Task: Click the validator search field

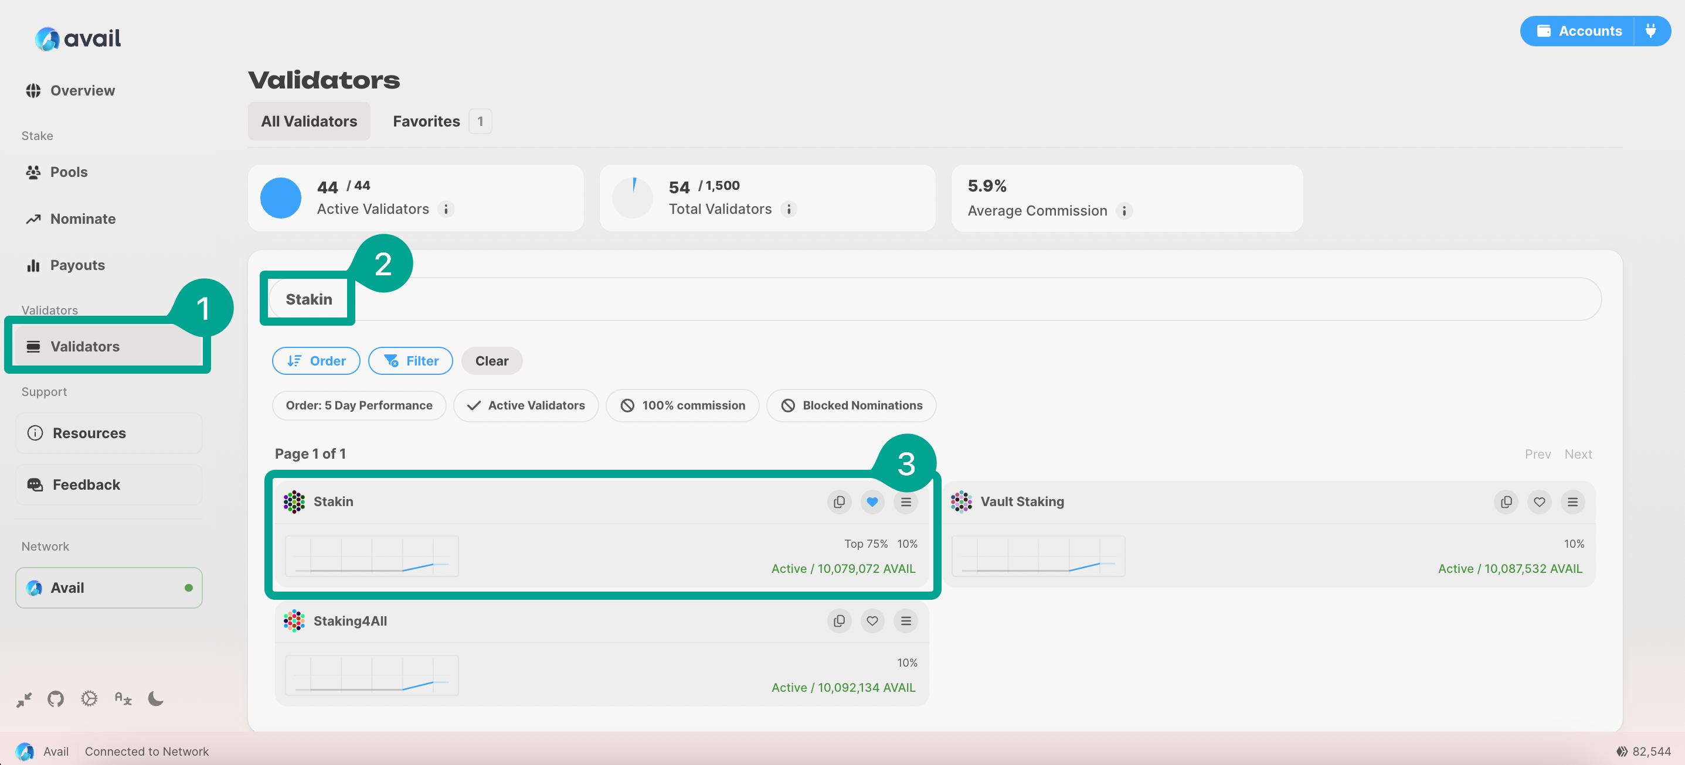Action: click(x=935, y=299)
